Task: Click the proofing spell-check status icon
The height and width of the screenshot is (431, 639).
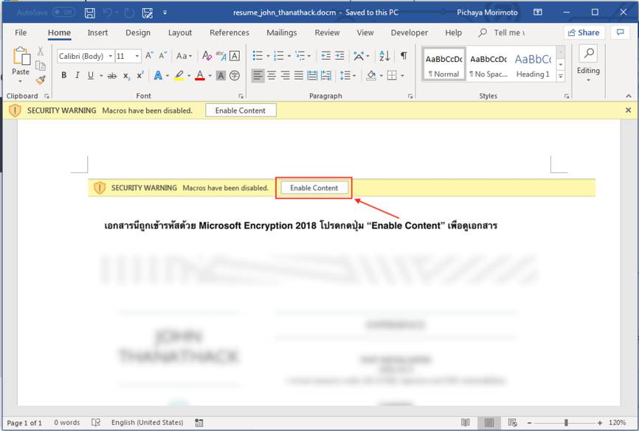Action: click(x=96, y=422)
